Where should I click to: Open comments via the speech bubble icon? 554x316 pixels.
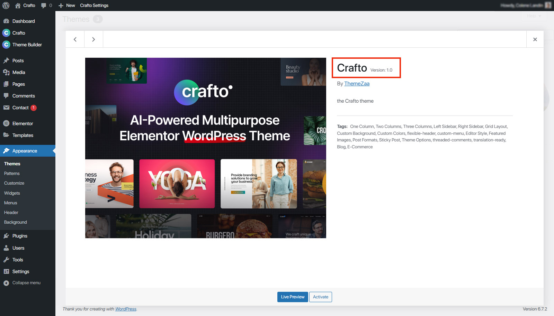[x=44, y=5]
